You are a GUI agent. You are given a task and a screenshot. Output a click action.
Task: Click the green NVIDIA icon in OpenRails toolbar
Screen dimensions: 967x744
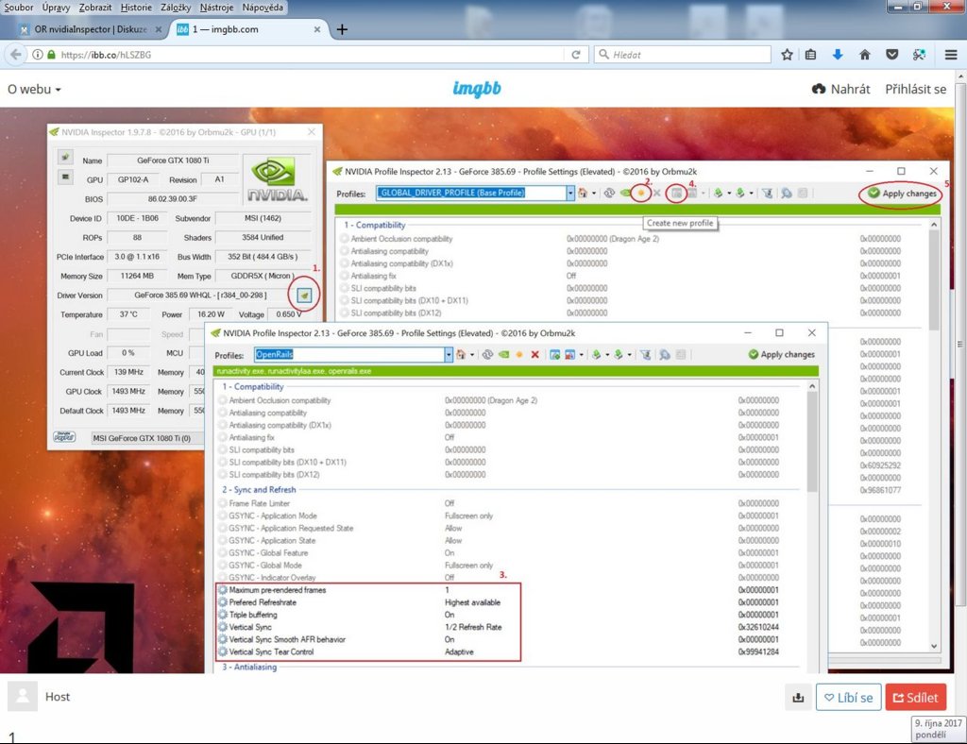(x=504, y=354)
